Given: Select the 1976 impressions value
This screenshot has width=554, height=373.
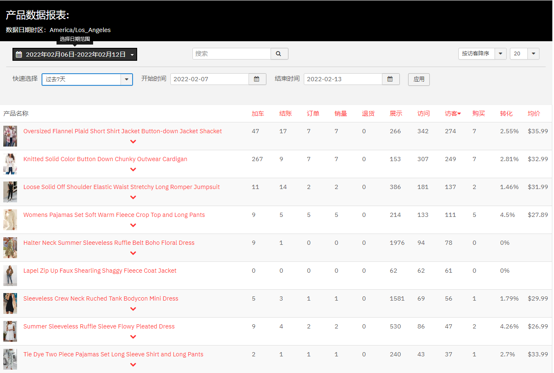Looking at the screenshot, I should 397,243.
